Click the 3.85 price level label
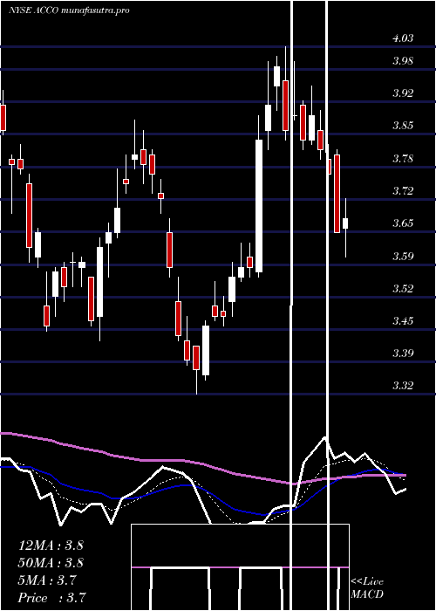This screenshot has width=436, height=611. [x=403, y=126]
